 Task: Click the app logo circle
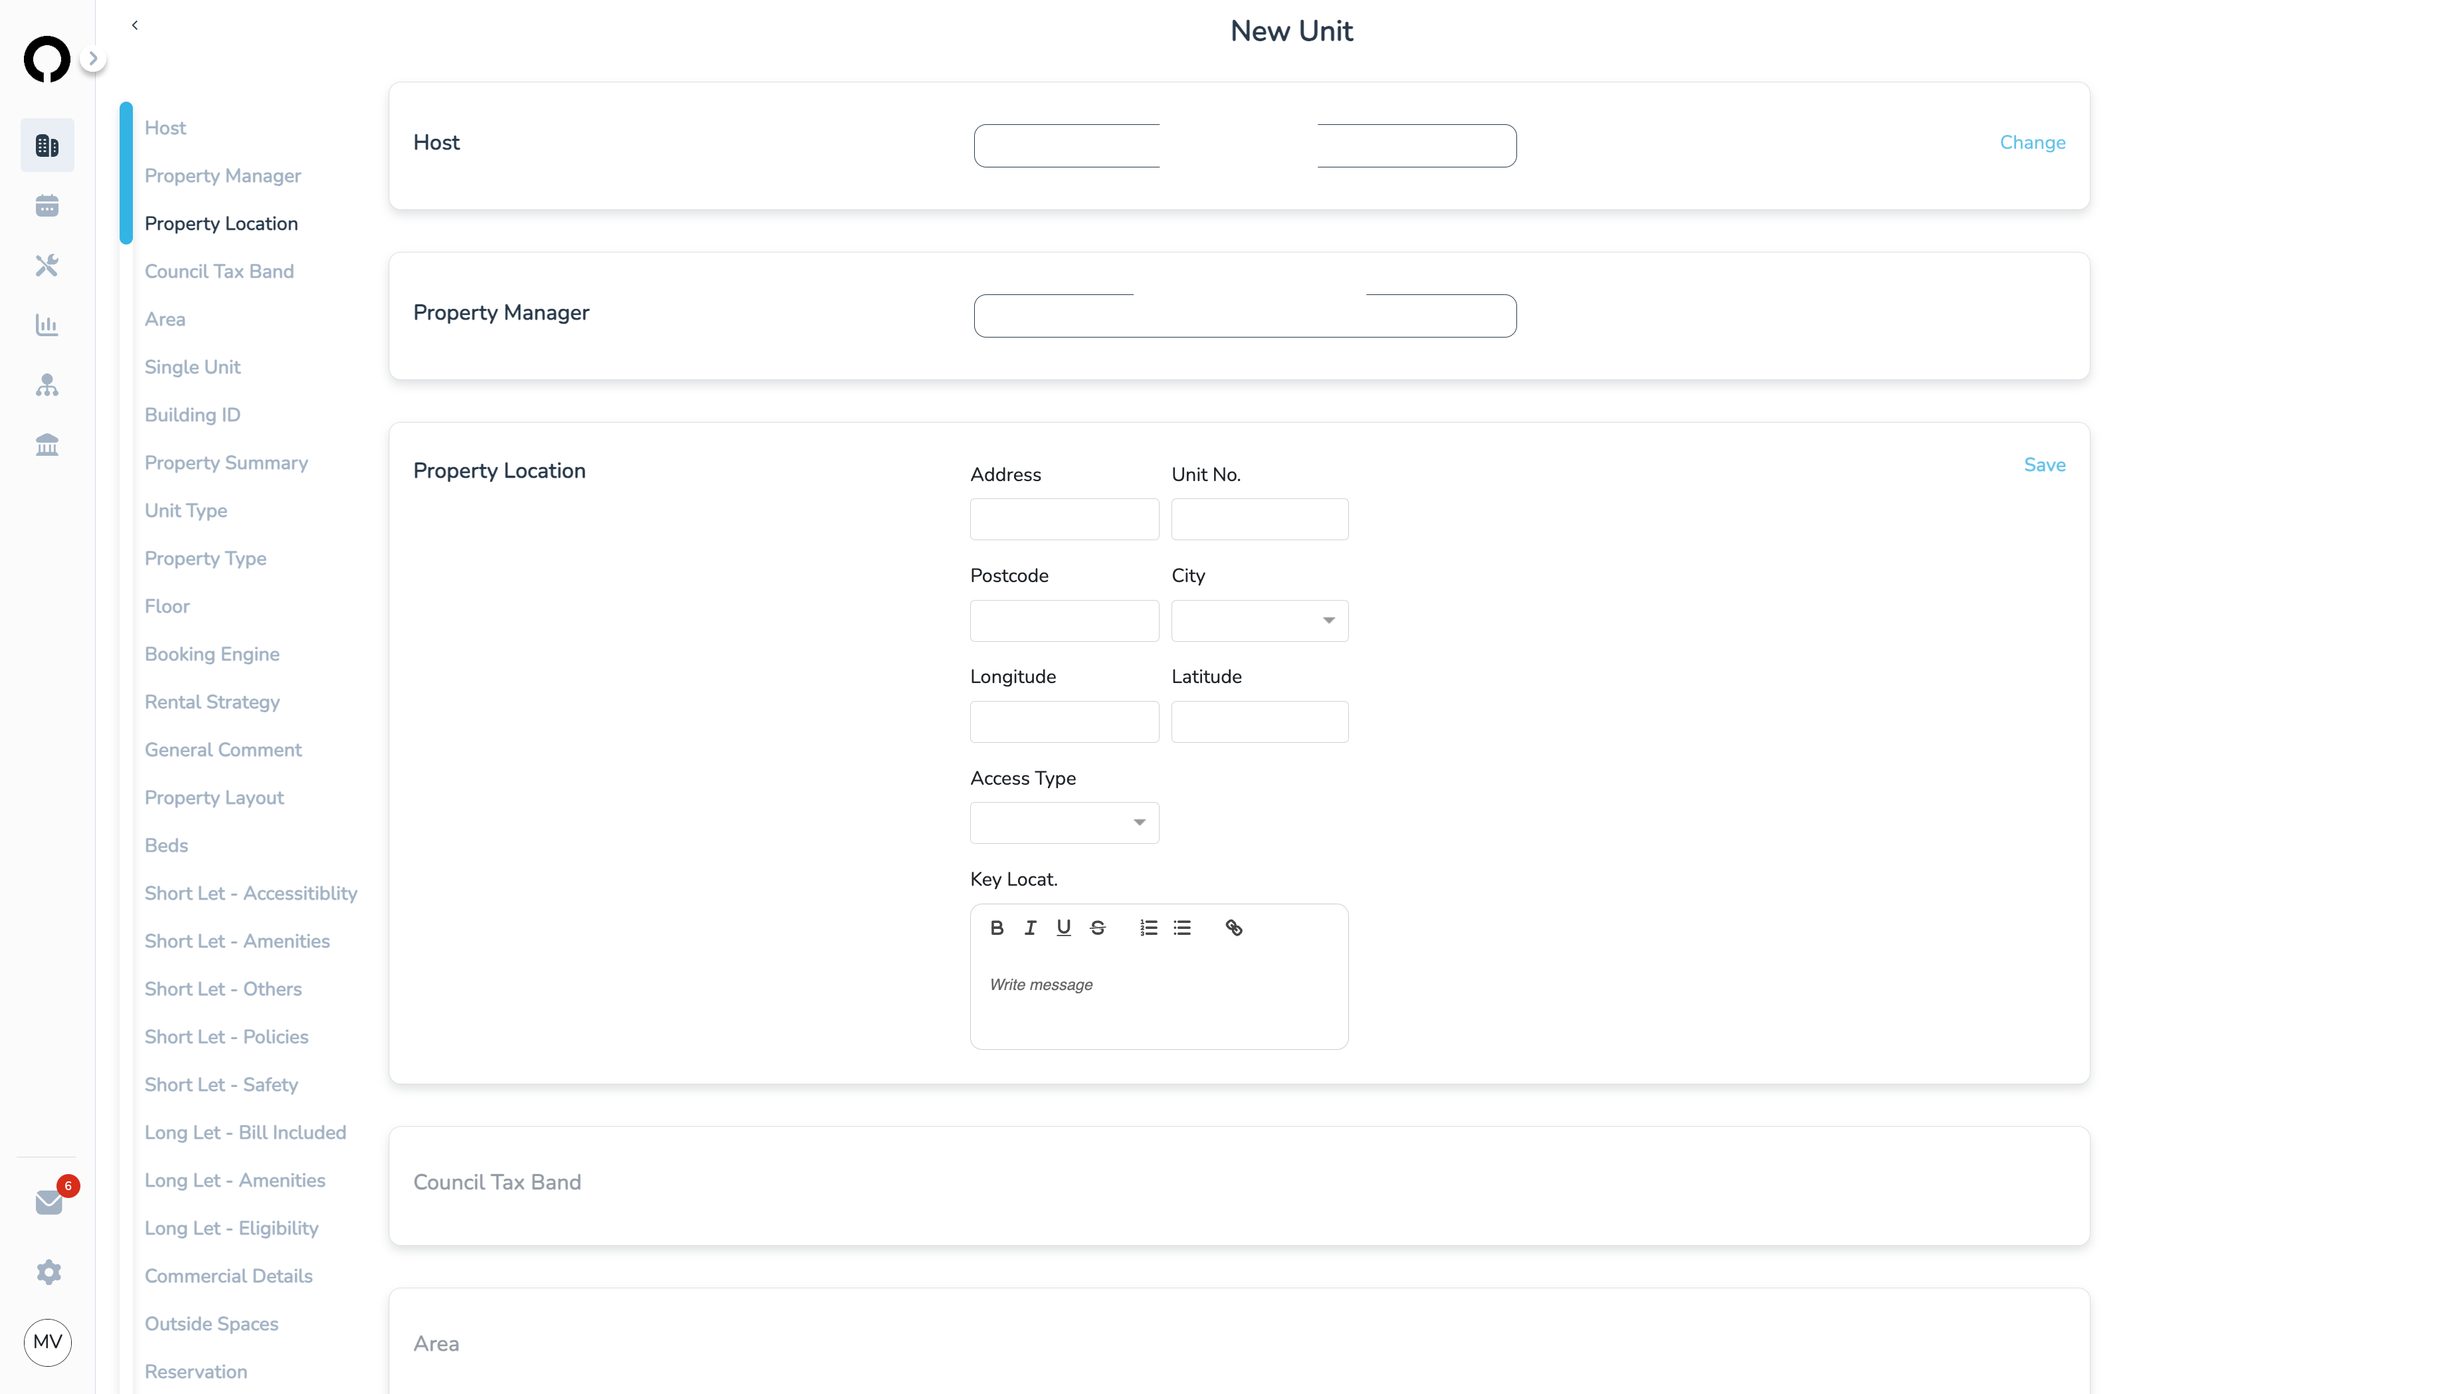tap(47, 59)
